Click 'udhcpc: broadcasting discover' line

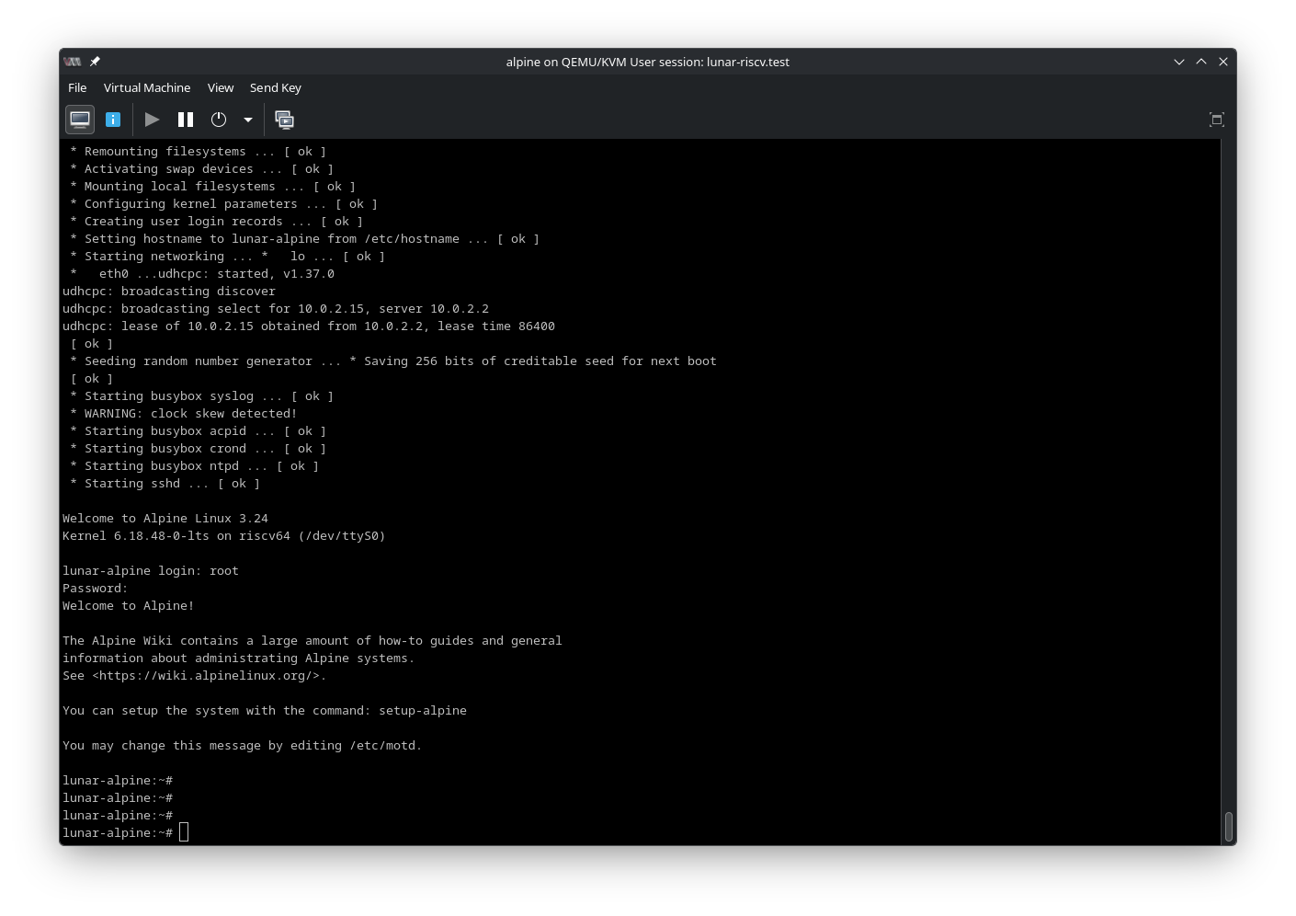[x=169, y=292]
